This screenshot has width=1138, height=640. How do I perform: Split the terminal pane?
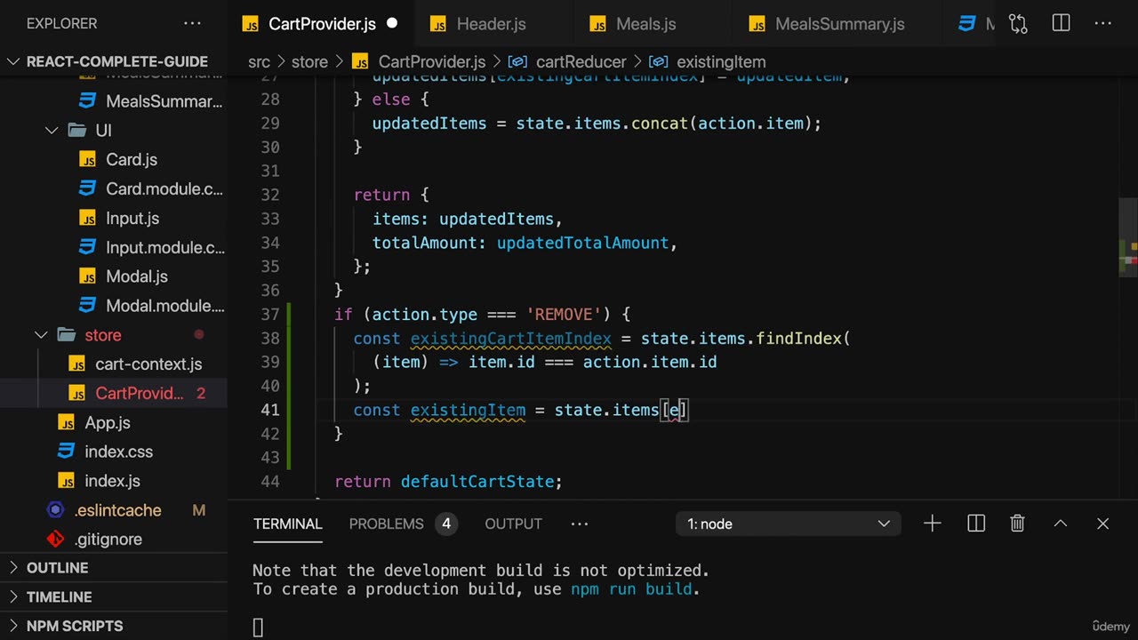[975, 524]
